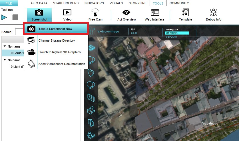
Task: Click the bulldozer construction icon
Action: pos(91,110)
